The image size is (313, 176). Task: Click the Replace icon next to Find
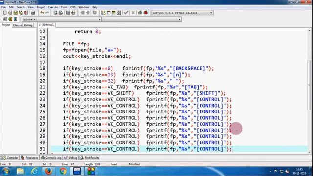(61, 13)
